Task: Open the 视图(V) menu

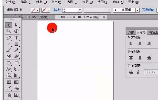Action: [x=103, y=2]
